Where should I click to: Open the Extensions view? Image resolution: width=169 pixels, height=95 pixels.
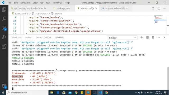pyautogui.click(x=4, y=46)
